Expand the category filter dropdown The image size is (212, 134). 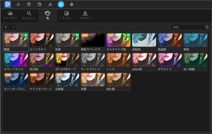pos(10,27)
